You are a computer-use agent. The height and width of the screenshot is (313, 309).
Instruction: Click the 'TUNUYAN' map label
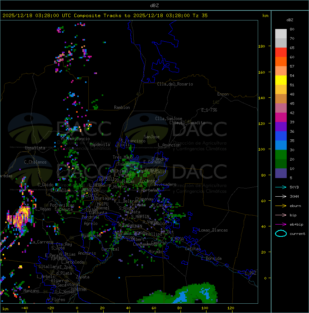pos(78,290)
